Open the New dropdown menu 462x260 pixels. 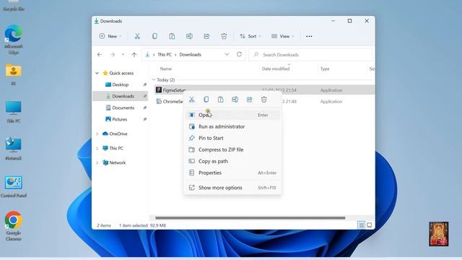pos(110,36)
